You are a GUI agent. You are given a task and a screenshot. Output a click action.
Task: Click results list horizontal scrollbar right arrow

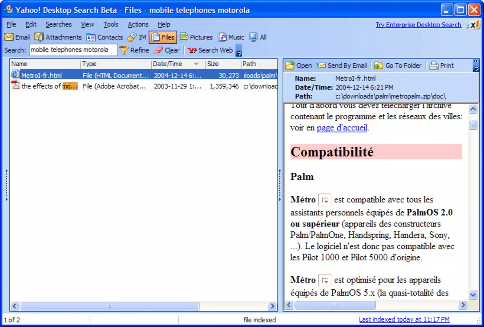[272, 306]
